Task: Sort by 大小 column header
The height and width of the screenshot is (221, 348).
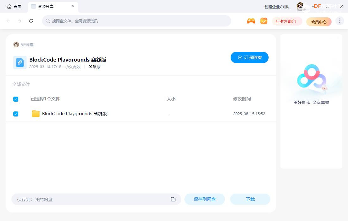Action: pyautogui.click(x=171, y=99)
